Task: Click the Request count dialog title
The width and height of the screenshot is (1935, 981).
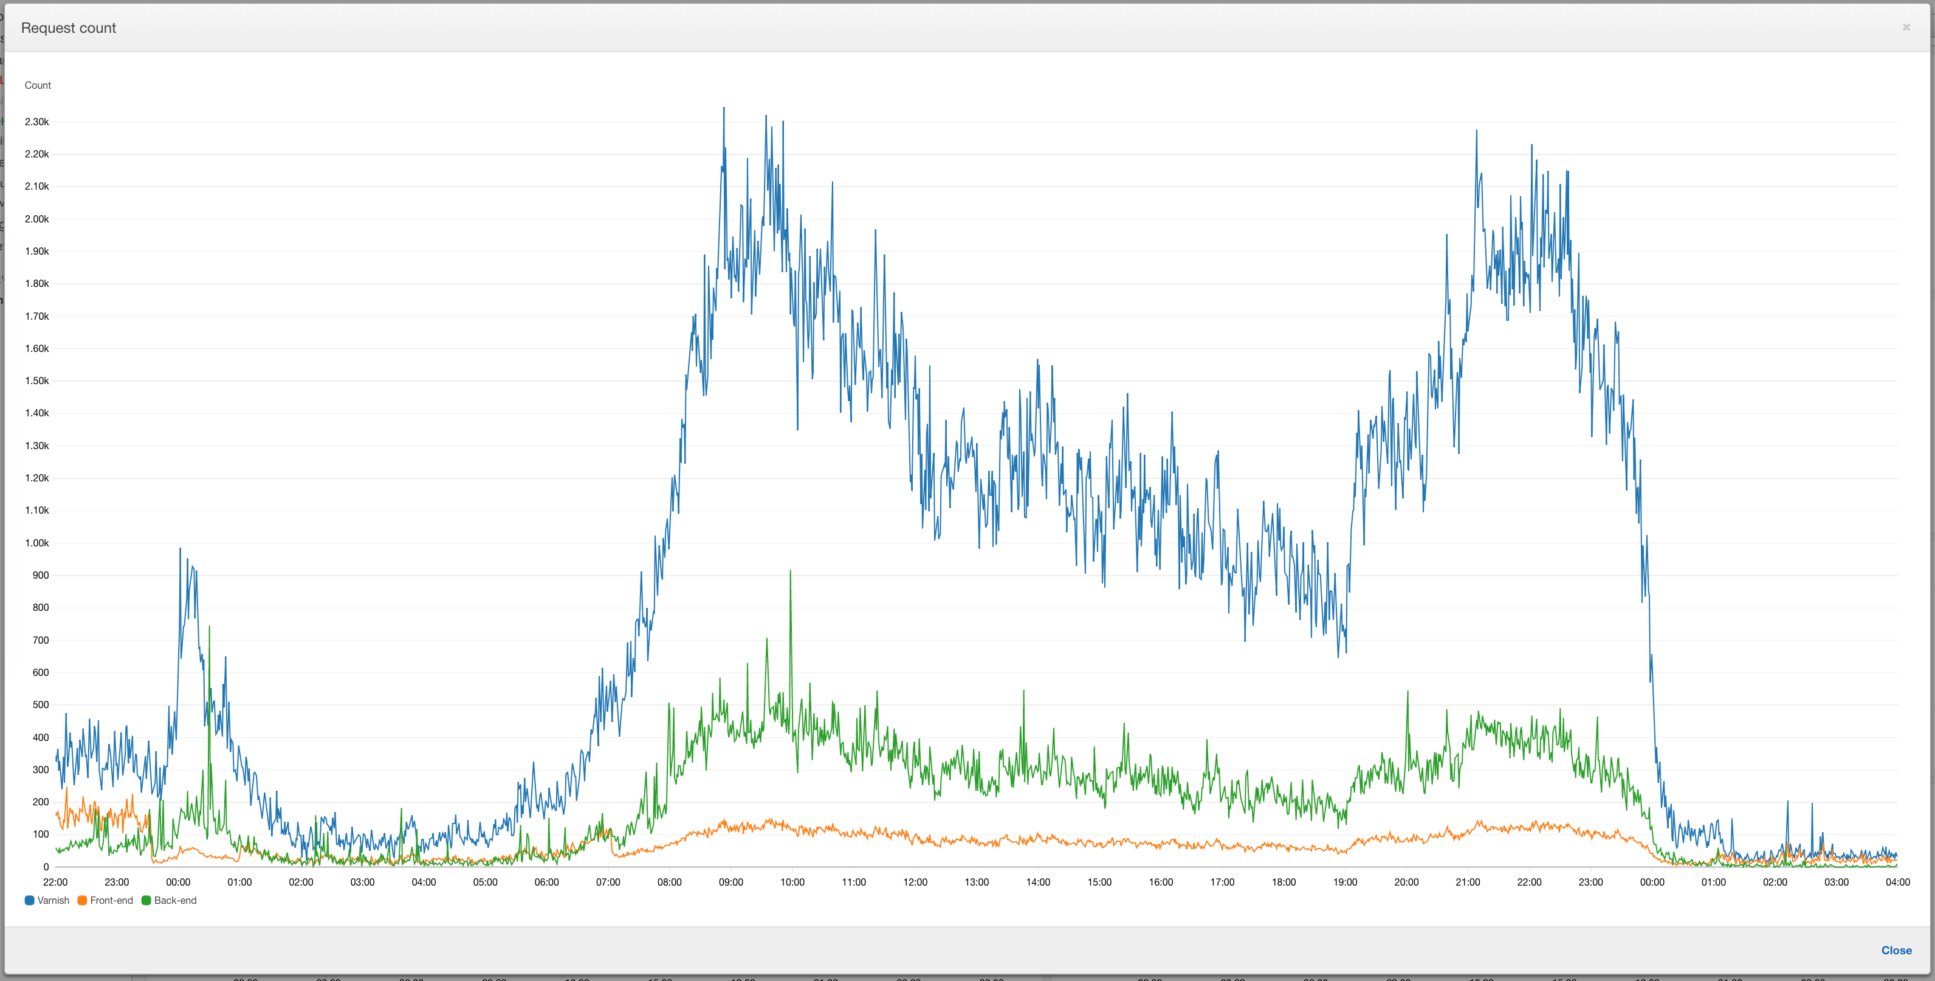Action: point(68,28)
